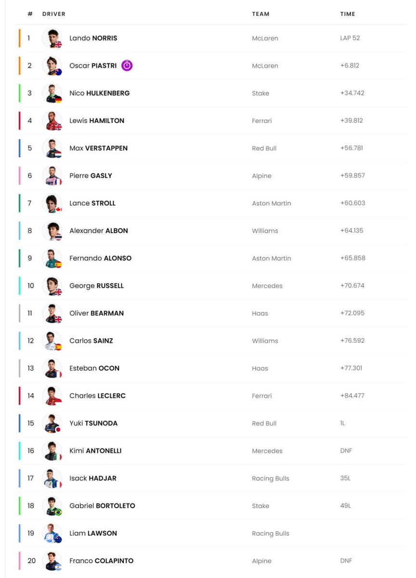Click Gabriel Bortoleto's headshot with Brazil flag

click(52, 506)
